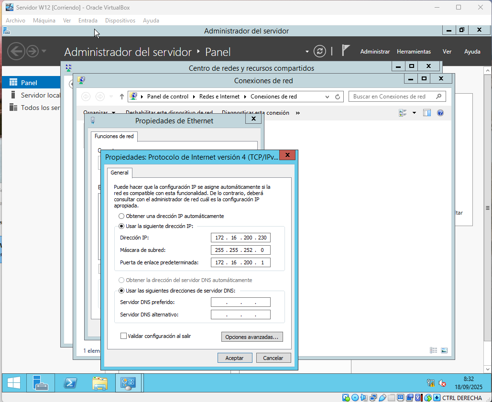Open PowerShell from the taskbar

pyautogui.click(x=71, y=383)
